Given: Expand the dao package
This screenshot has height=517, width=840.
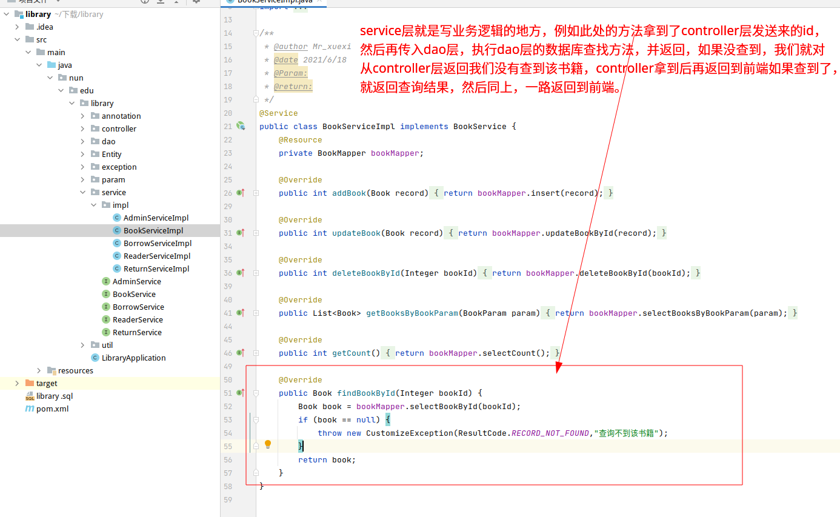Looking at the screenshot, I should point(82,141).
